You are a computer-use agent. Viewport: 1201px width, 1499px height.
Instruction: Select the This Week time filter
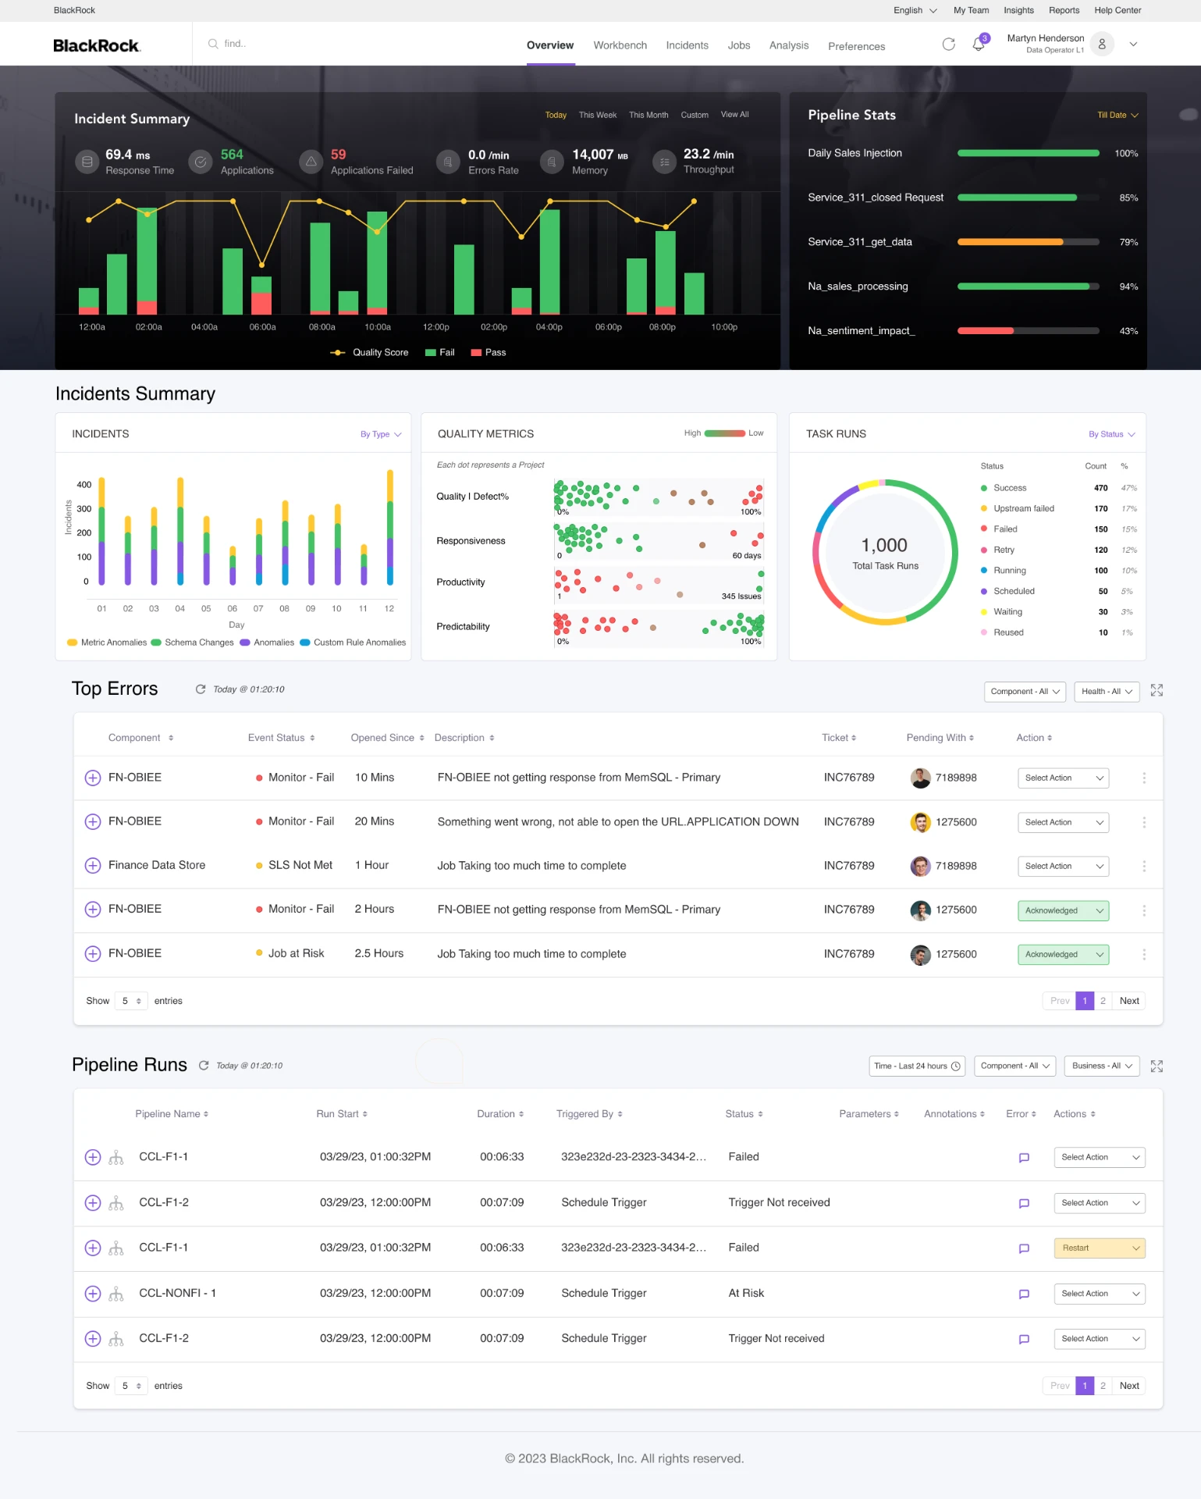(x=597, y=116)
